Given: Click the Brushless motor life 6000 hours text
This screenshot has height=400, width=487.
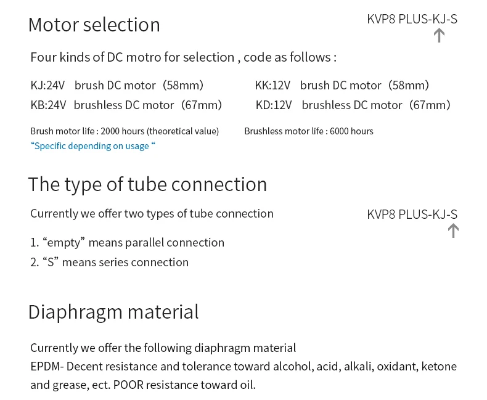Looking at the screenshot, I should click(x=309, y=131).
